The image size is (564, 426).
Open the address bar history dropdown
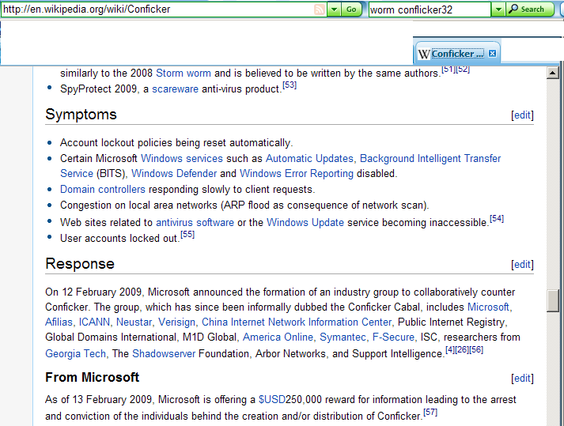334,9
